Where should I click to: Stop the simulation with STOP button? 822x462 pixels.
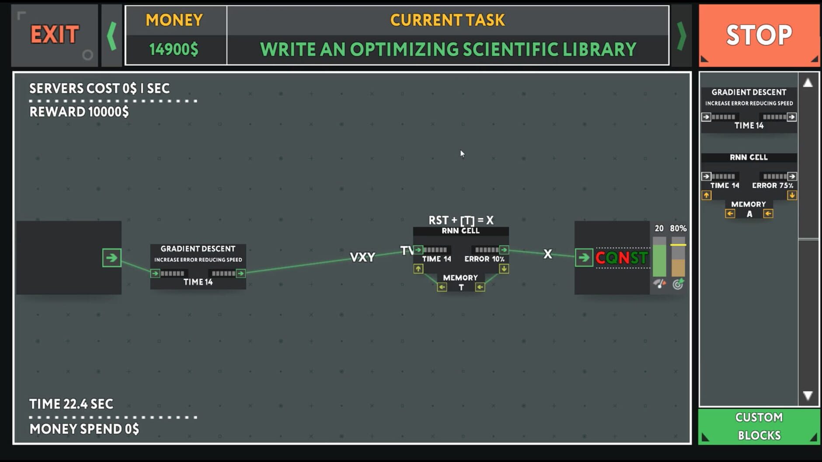[x=759, y=35]
